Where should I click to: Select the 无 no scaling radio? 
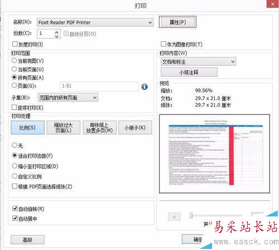[x=15, y=145]
